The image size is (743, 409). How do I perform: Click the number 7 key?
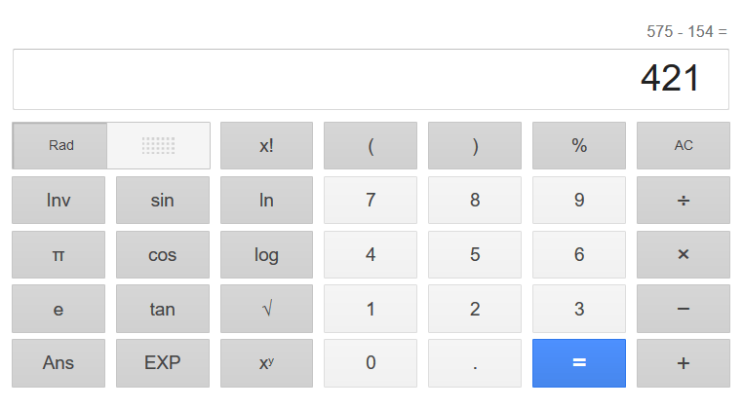coord(371,200)
